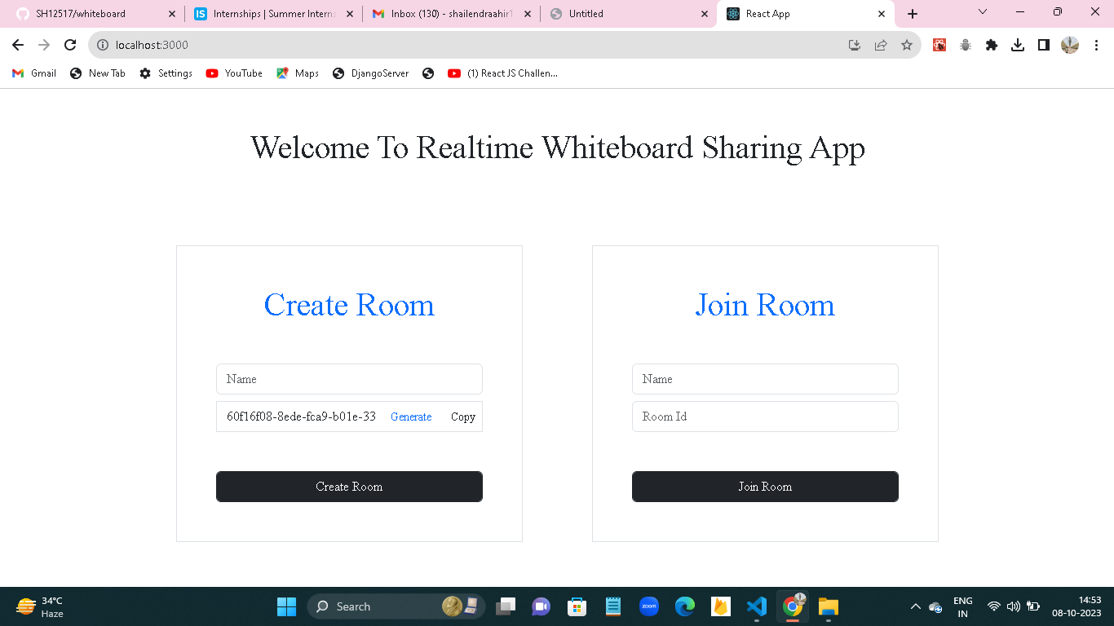Open the Chrome three-dot menu
The height and width of the screenshot is (626, 1114).
pos(1097,46)
